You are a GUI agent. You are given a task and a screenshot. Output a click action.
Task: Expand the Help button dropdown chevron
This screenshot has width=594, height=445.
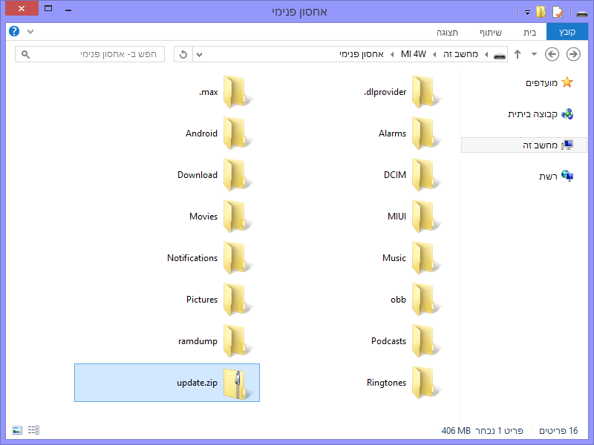30,31
